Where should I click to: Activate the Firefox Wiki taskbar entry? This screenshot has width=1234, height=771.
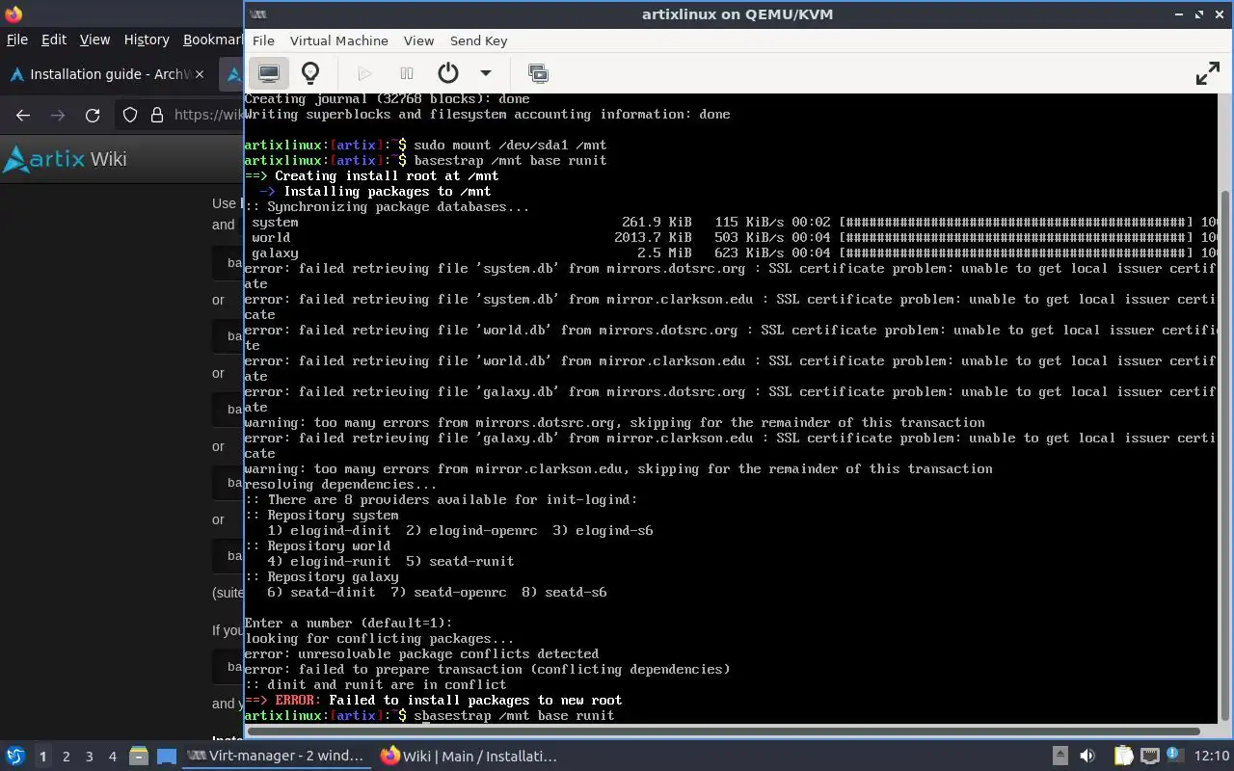(469, 756)
